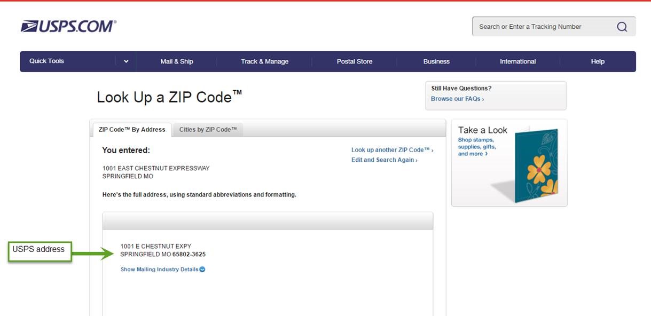The width and height of the screenshot is (651, 316).
Task: Select the 1001 E CHESTNUT EXPY text
Action: coord(155,247)
